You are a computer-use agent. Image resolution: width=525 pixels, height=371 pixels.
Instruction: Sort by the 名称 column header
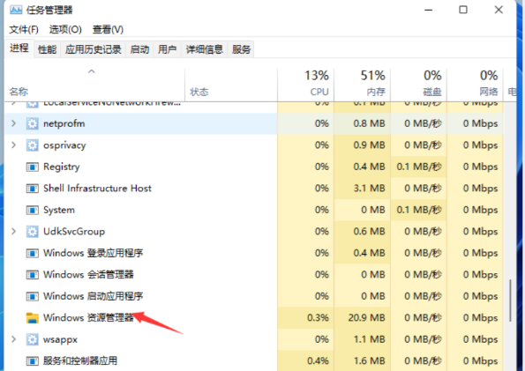tap(94, 85)
